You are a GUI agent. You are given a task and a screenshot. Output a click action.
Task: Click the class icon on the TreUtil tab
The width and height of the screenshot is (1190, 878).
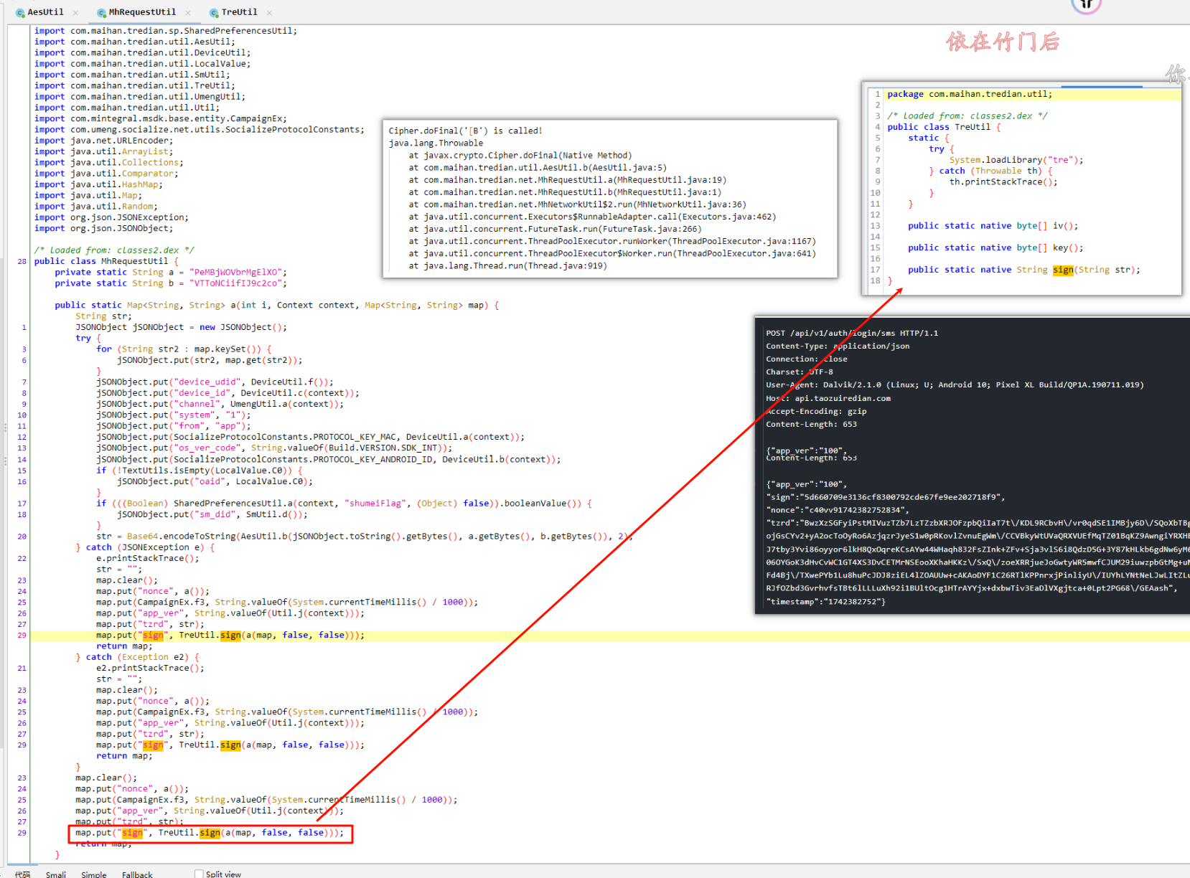coord(214,13)
